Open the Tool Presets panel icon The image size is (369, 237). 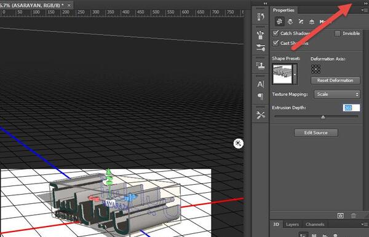(261, 115)
